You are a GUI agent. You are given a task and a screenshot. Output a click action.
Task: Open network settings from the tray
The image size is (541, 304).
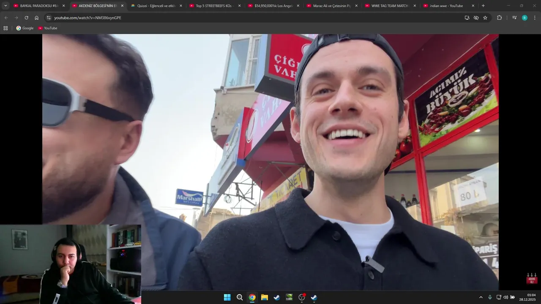499,297
